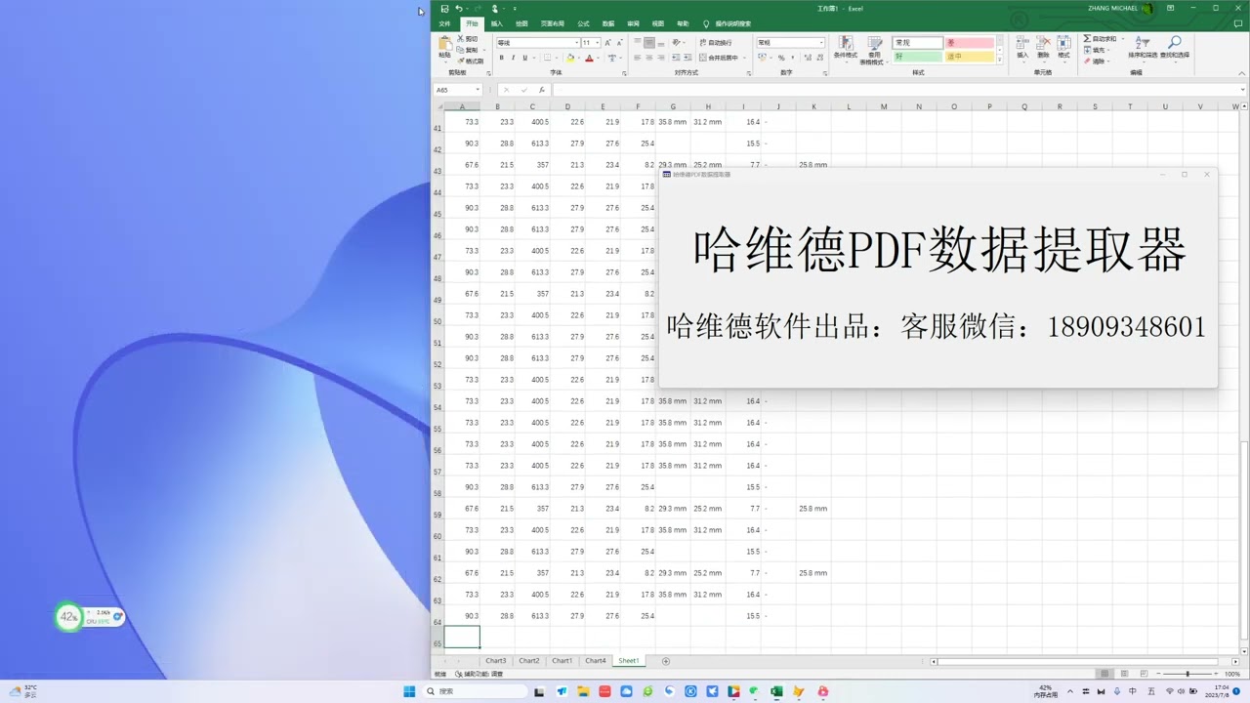Open Conditional Formatting (条件格式) menu
Image resolution: width=1250 pixels, height=703 pixels.
[846, 50]
